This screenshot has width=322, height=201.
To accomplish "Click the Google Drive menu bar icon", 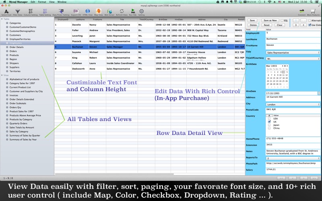I will [x=218, y=2].
